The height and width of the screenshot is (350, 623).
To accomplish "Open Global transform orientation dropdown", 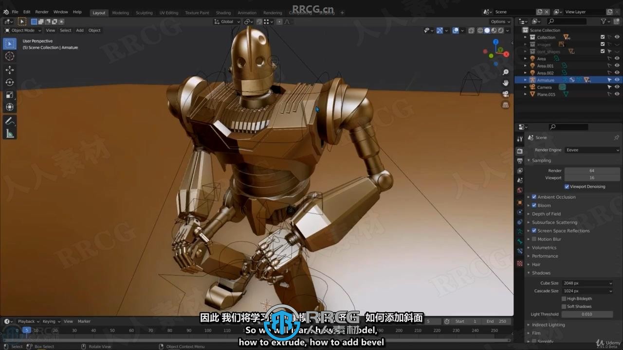I will coord(227,21).
